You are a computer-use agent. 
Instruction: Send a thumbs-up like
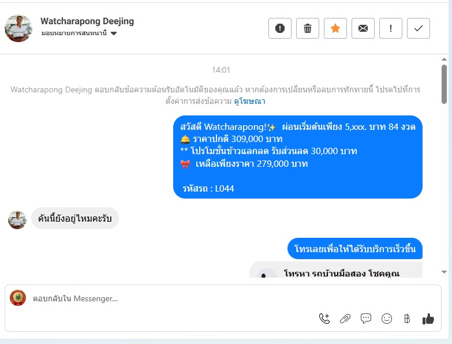pyautogui.click(x=428, y=319)
